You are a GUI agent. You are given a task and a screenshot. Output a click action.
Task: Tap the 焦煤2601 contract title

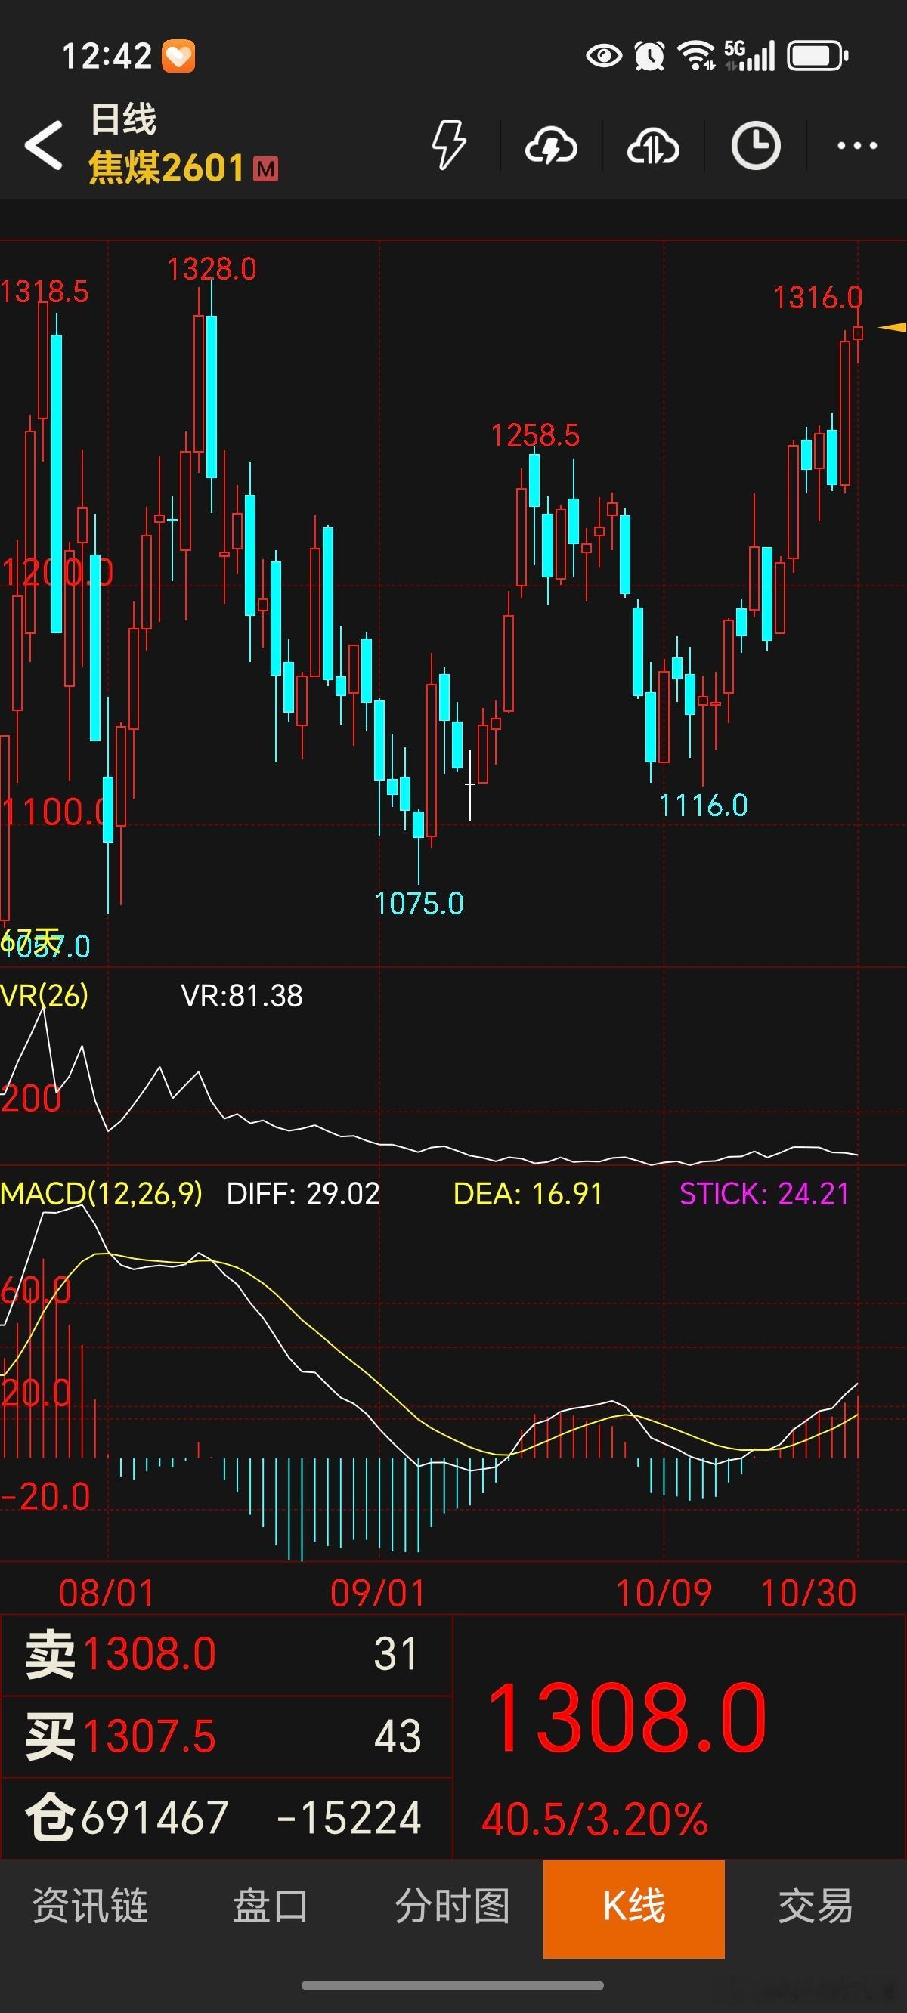pyautogui.click(x=166, y=168)
